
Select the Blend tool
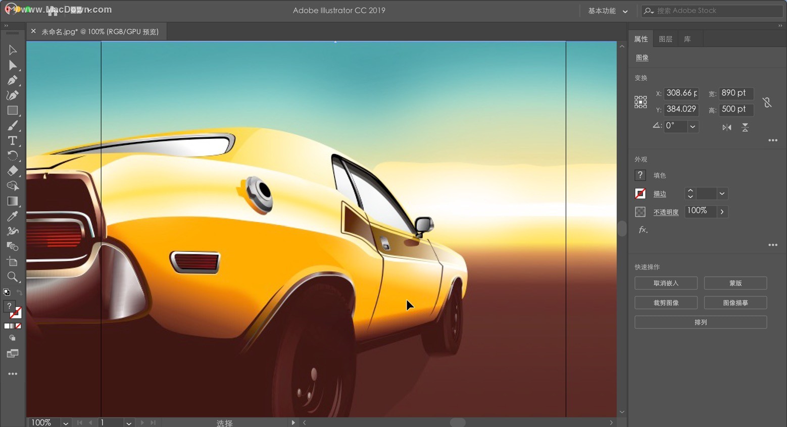click(x=13, y=246)
